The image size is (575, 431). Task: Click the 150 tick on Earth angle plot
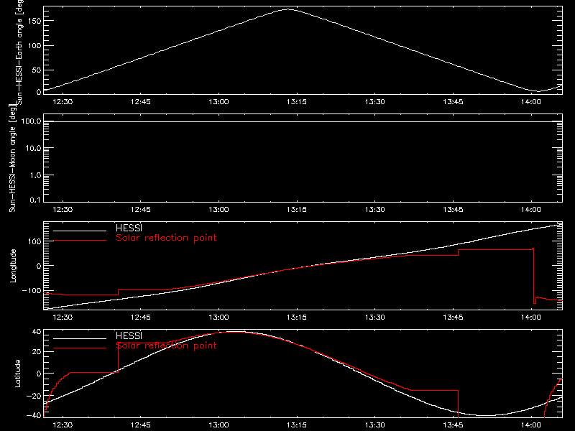(34, 21)
